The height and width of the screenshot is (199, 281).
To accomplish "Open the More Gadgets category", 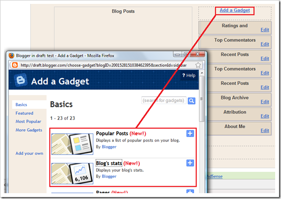I will click(x=29, y=130).
